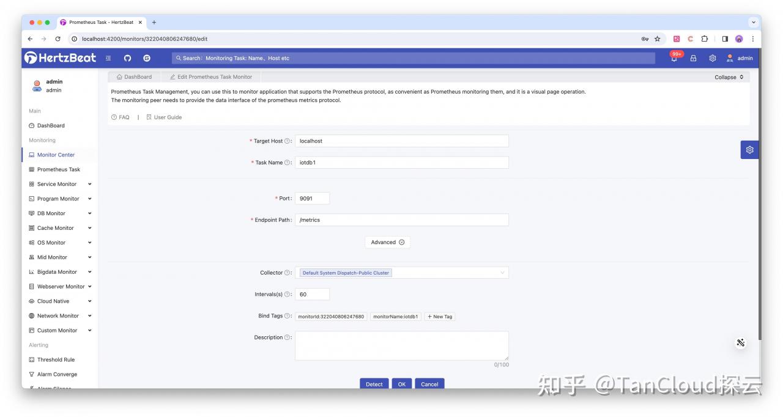Focus the Intervals input field

312,294
